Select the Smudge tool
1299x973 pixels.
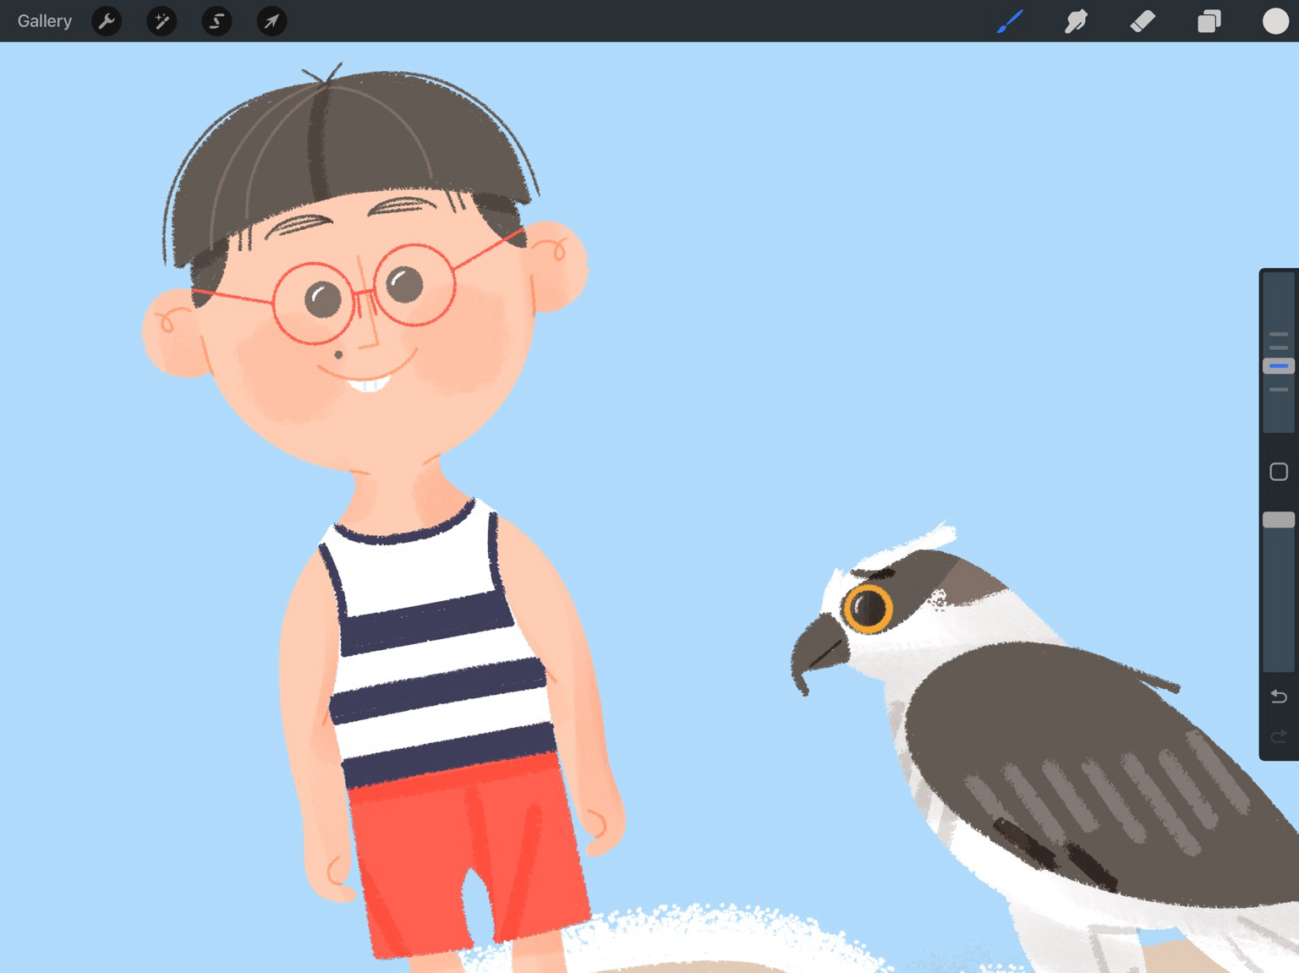[1076, 21]
